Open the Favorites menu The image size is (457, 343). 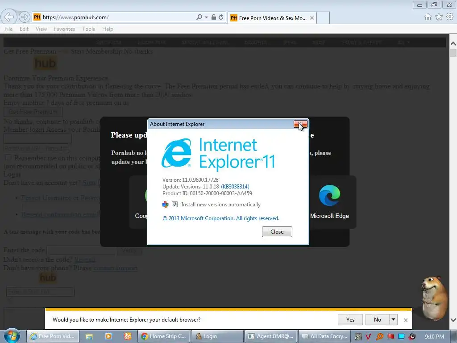(x=64, y=29)
